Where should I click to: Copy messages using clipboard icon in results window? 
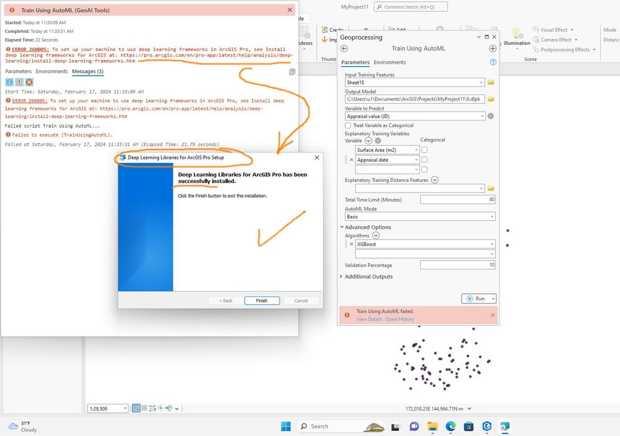pyautogui.click(x=292, y=71)
